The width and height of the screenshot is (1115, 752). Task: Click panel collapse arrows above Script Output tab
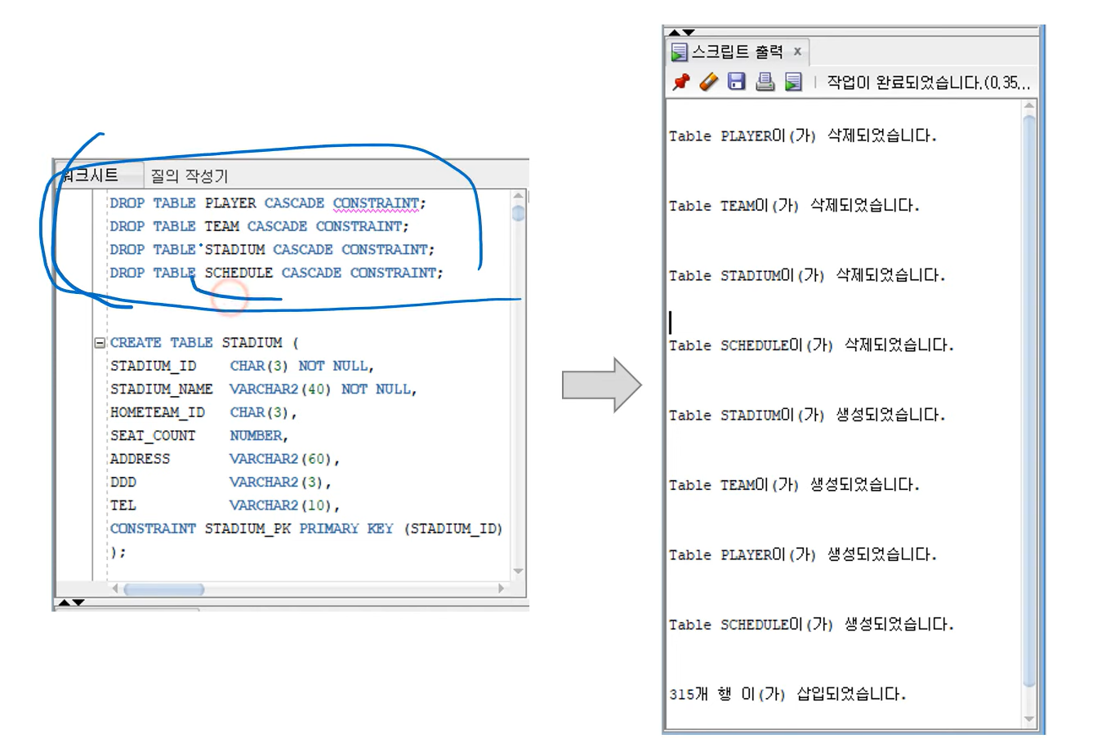click(681, 33)
